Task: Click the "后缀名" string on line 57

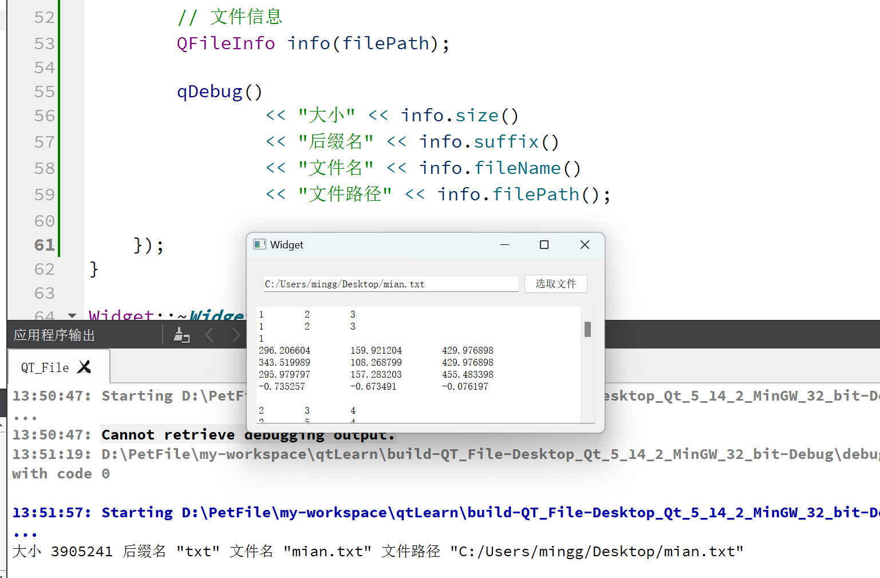Action: tap(336, 142)
